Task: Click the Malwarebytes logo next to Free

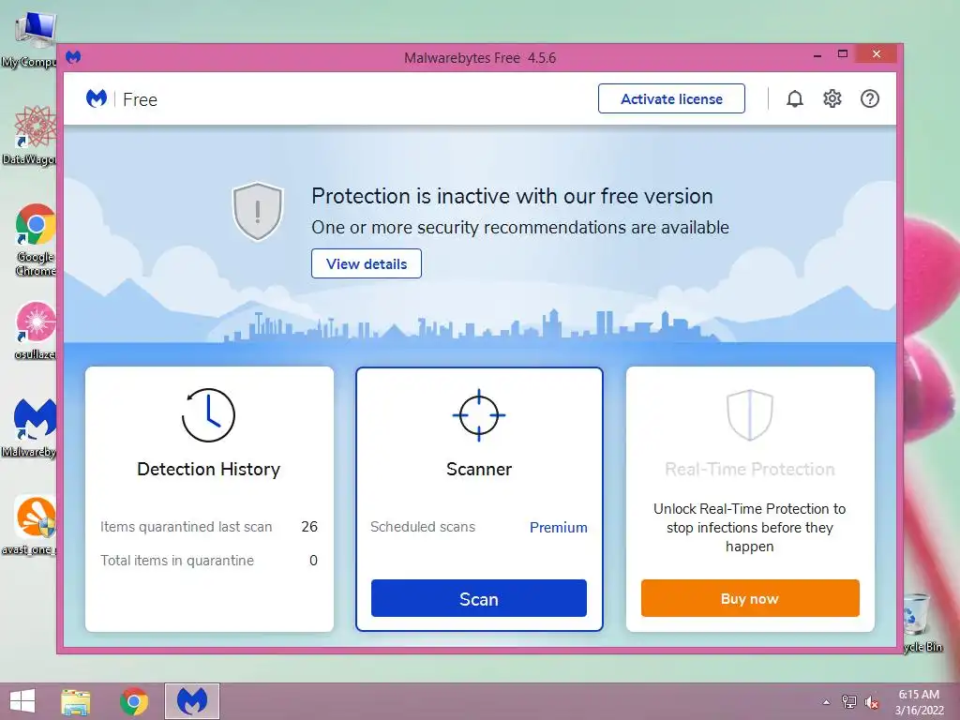Action: click(x=97, y=98)
